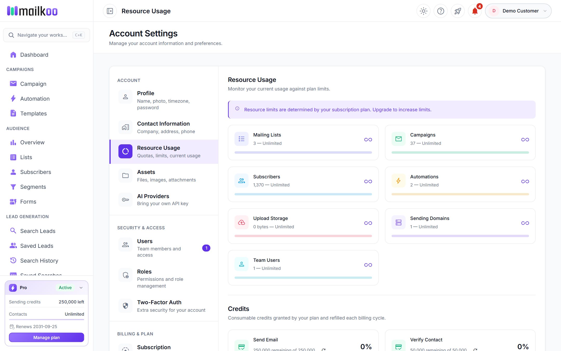
Task: Open Automation in sidebar
Action: [46, 99]
